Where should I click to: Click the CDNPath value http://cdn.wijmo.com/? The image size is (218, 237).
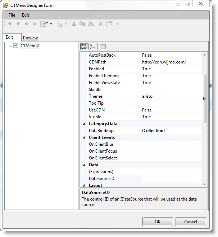164,62
